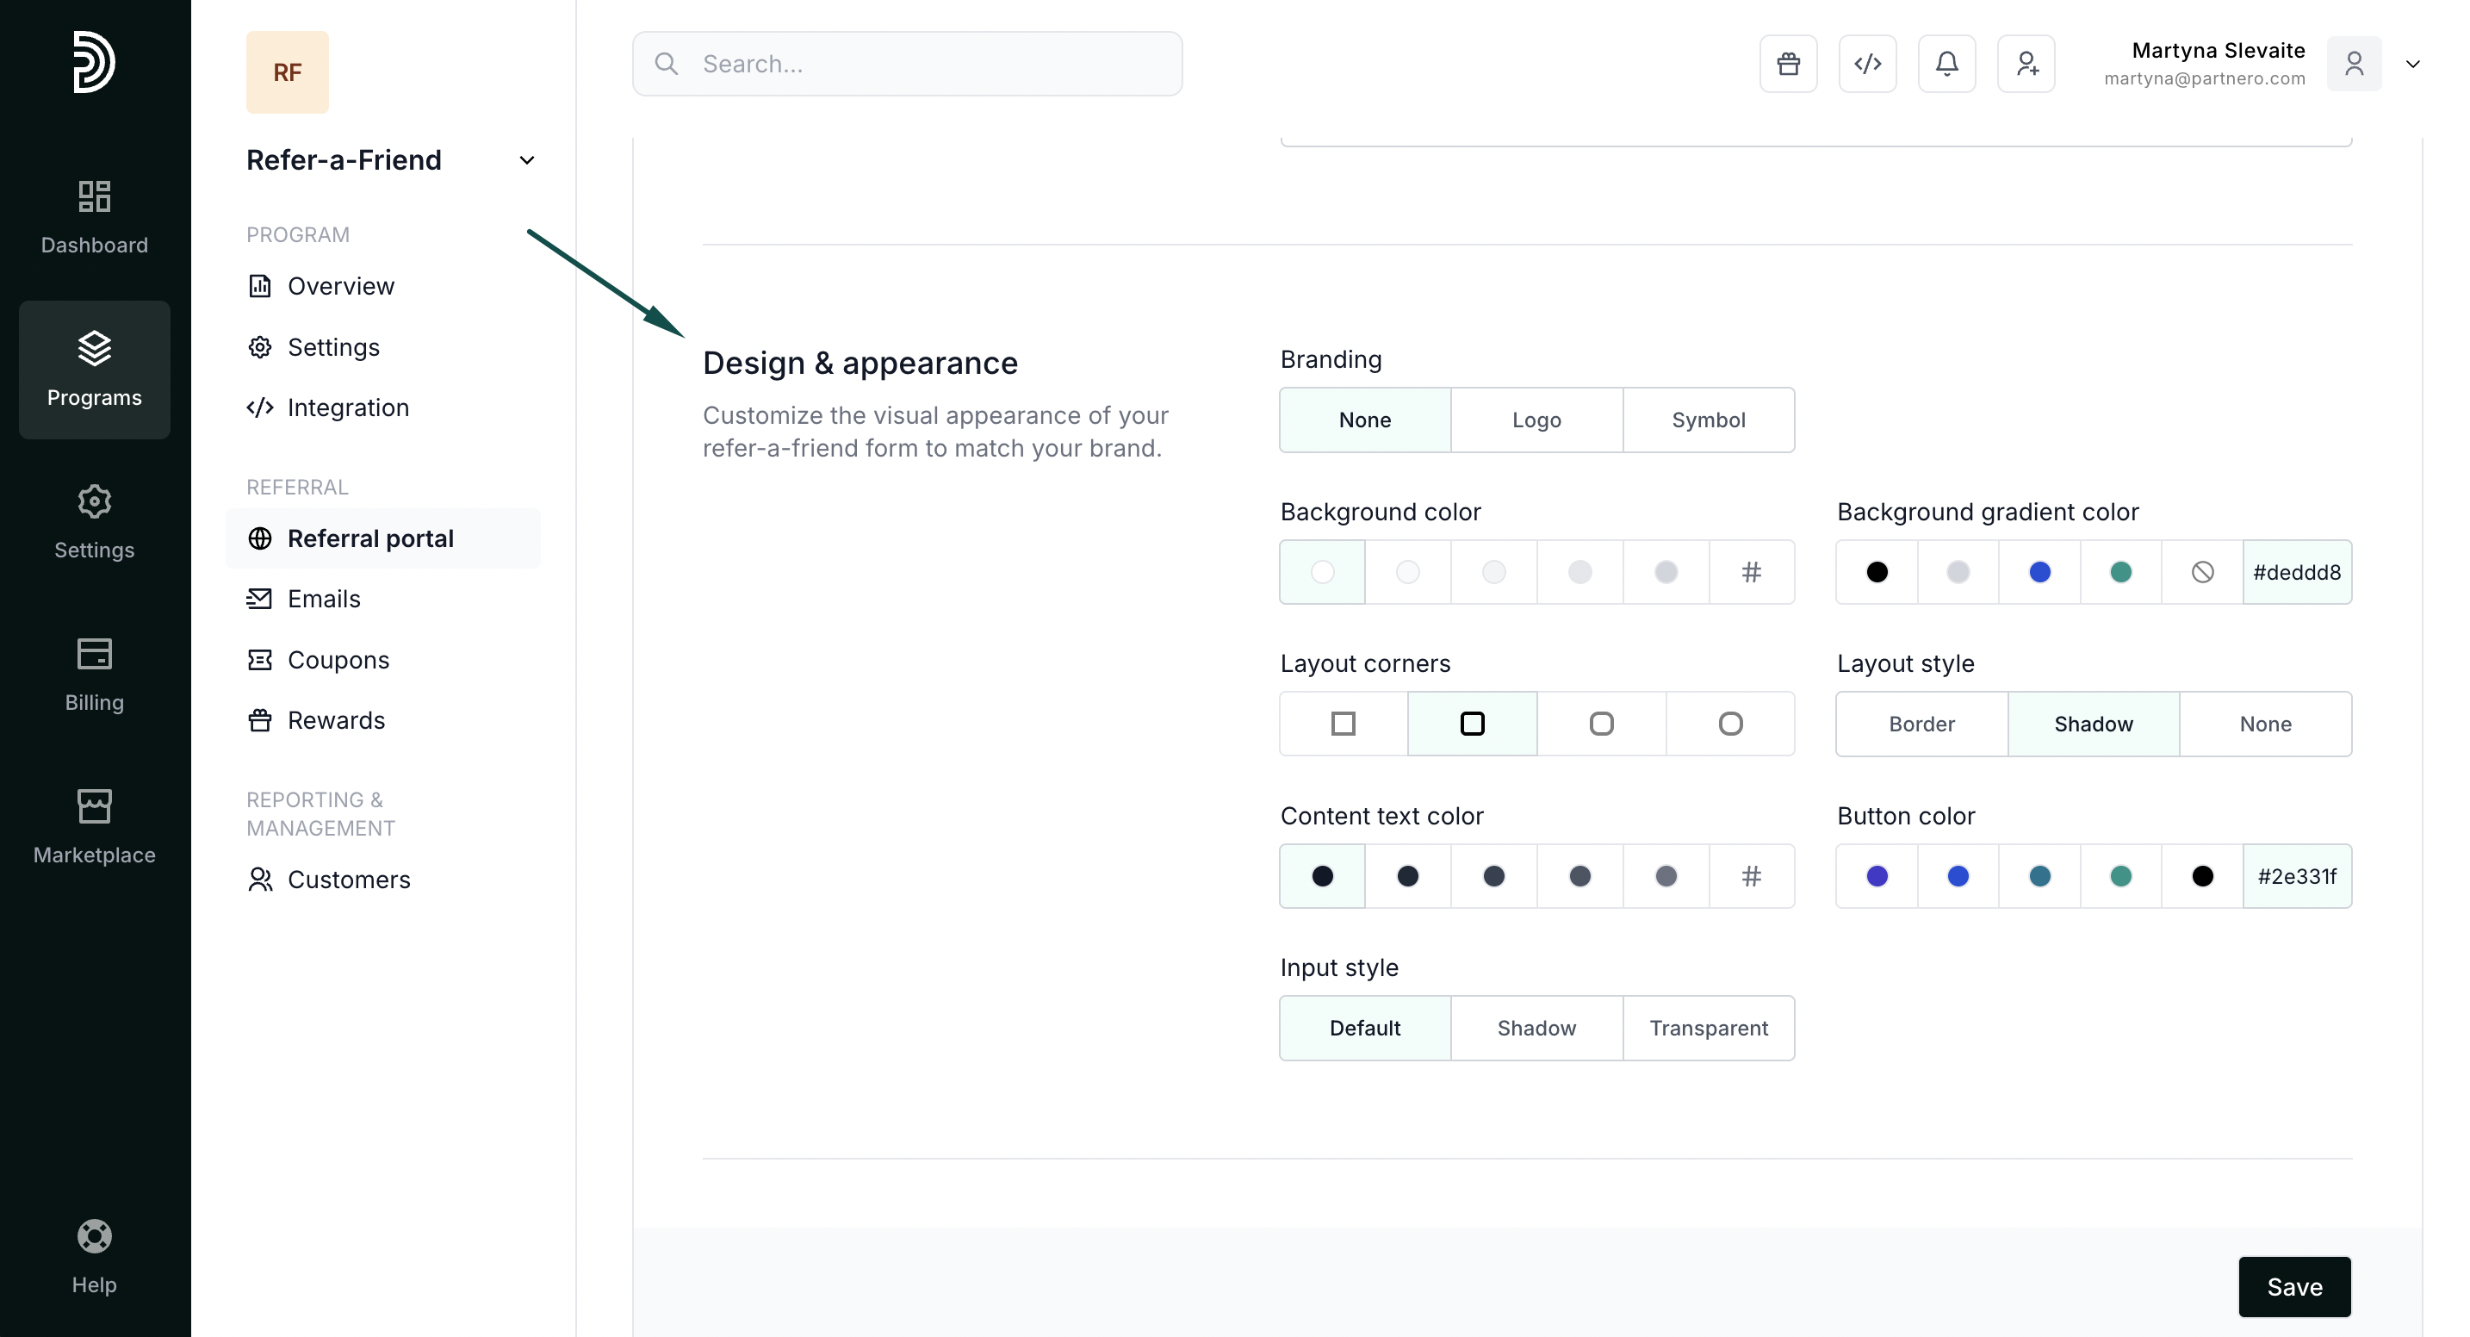The height and width of the screenshot is (1337, 2470).
Task: Click the Search input field
Action: coord(906,65)
